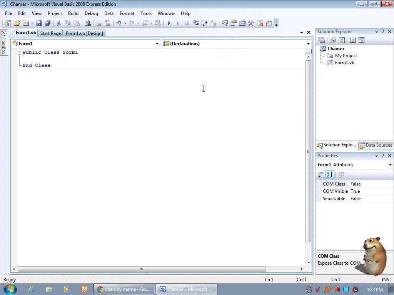Viewport: 394px width, 295px height.
Task: Comment out the selected lines icon
Action: tap(99, 23)
